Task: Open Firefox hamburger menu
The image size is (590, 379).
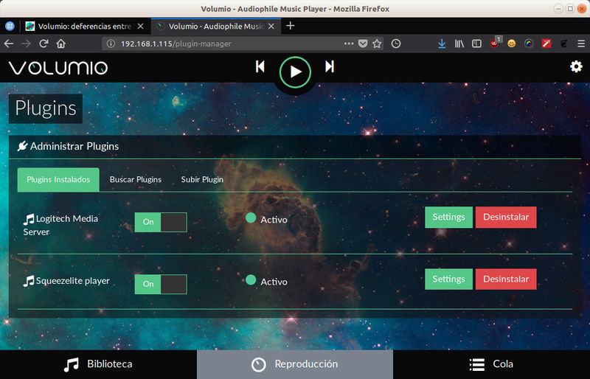Action: point(581,44)
